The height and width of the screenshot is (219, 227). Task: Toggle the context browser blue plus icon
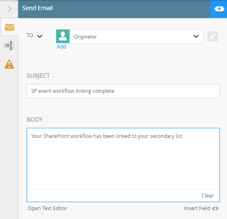click(219, 9)
